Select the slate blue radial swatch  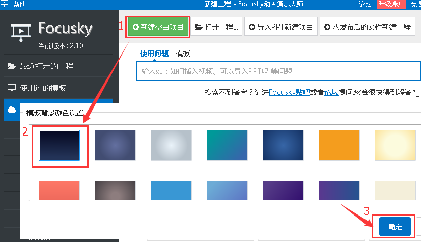[115, 145]
